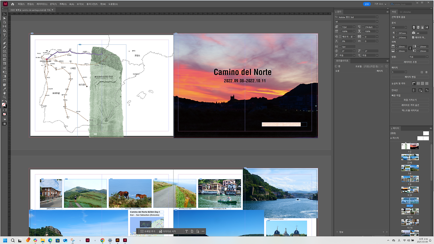Delete page with trash icon

(x=427, y=72)
